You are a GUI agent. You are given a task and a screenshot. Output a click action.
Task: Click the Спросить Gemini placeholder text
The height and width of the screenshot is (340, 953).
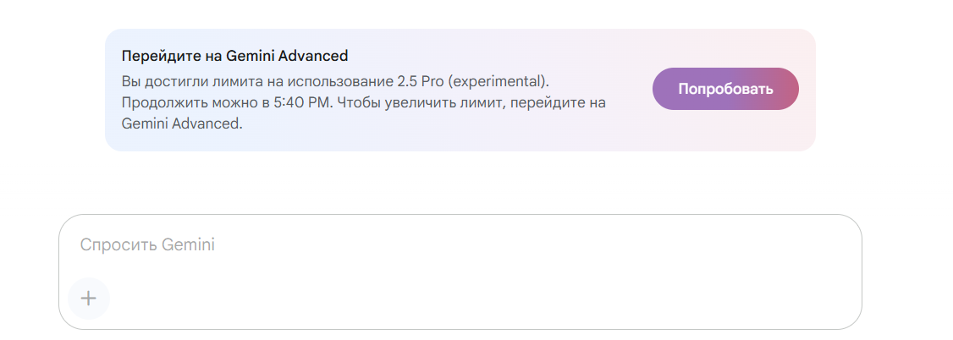click(147, 244)
